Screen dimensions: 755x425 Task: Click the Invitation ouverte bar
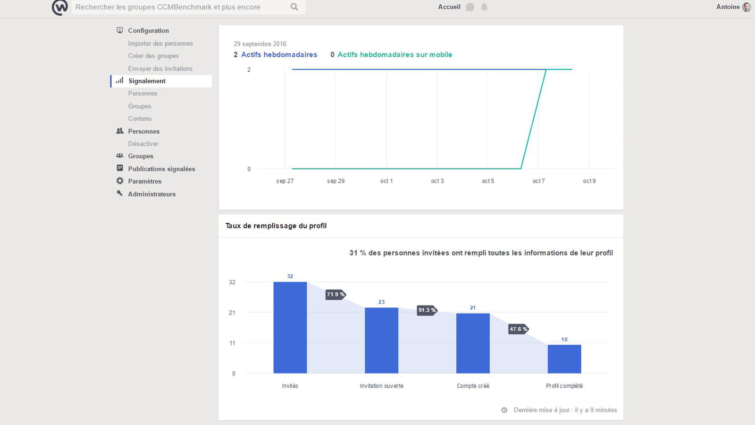(x=381, y=340)
